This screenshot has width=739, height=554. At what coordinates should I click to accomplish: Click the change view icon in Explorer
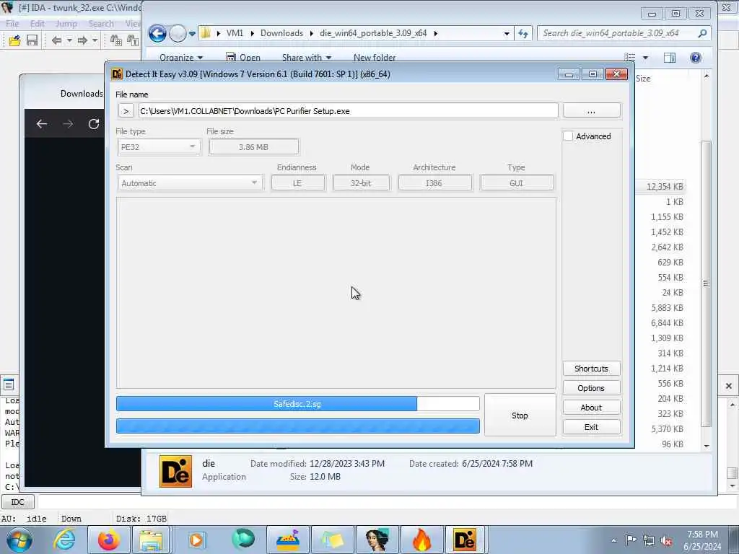[630, 58]
